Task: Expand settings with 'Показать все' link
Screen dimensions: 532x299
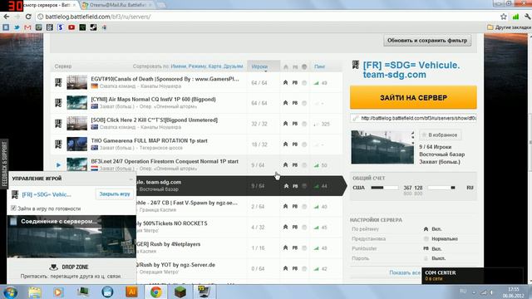Action: point(405,272)
